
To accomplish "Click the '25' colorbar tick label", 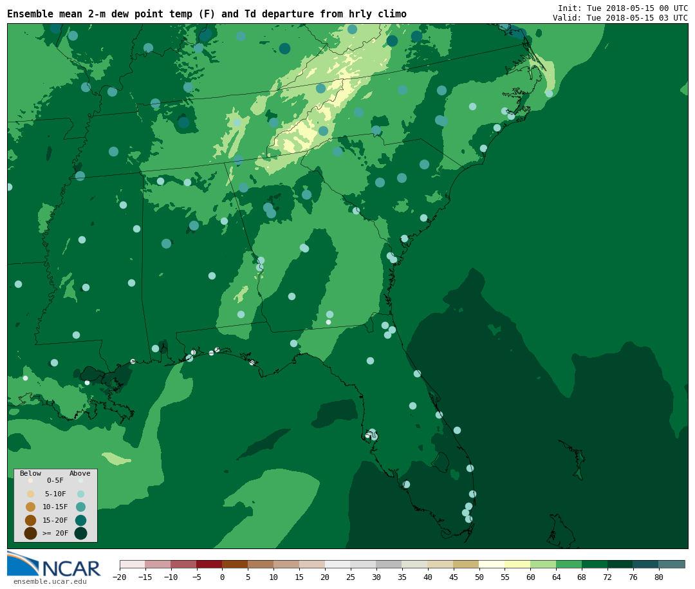I will click(x=351, y=577).
